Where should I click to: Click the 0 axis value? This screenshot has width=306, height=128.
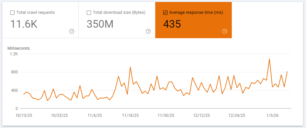pyautogui.click(x=17, y=109)
